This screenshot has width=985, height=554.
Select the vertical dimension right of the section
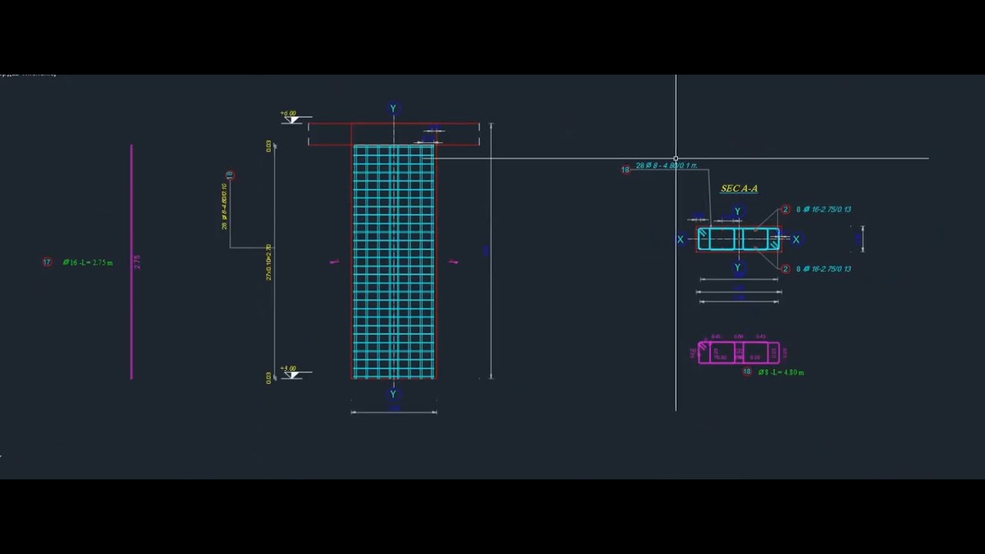862,239
